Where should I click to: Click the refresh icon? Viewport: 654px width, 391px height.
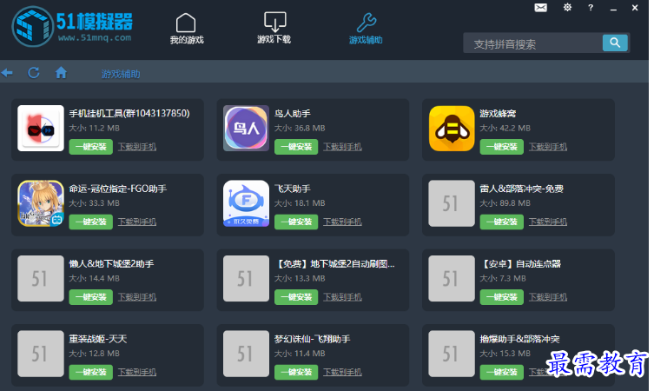point(34,73)
